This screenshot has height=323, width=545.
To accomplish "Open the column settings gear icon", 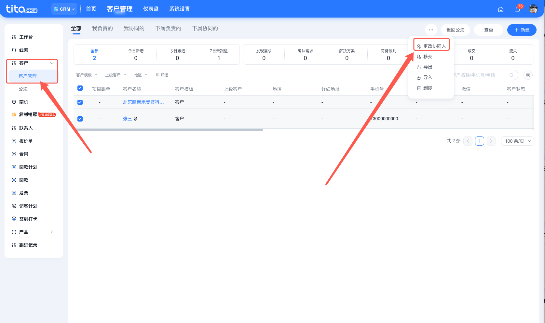I will click(x=528, y=75).
